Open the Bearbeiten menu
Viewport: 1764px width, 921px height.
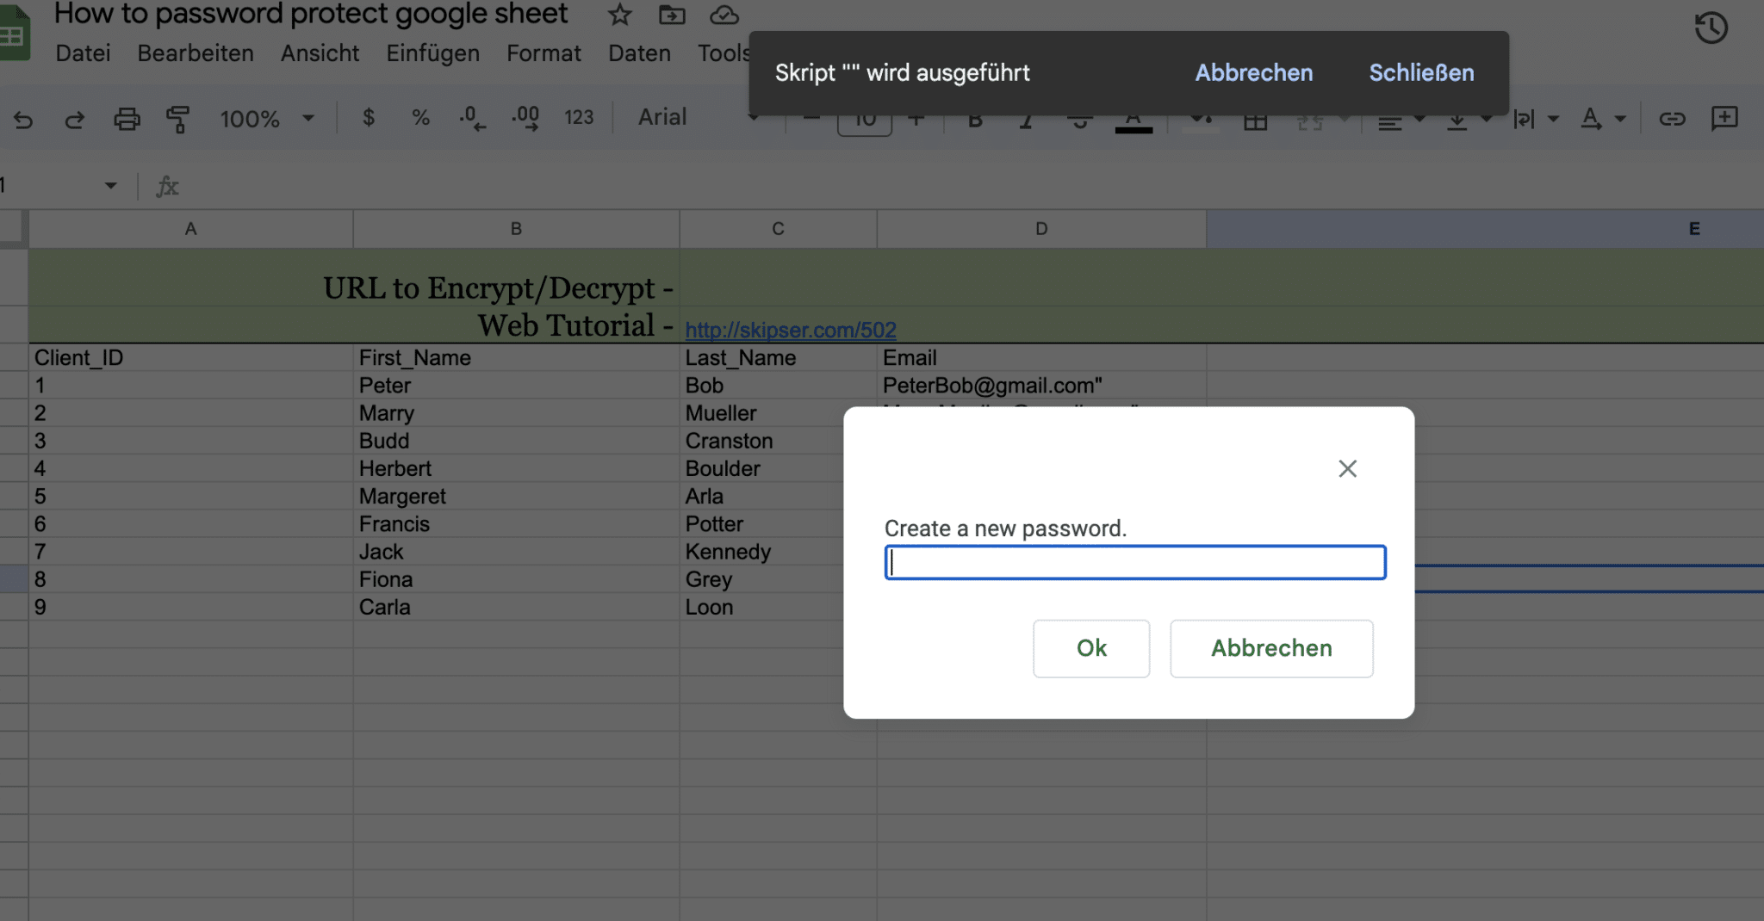(196, 53)
